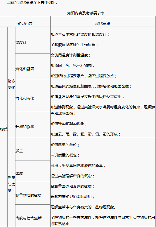Viewport: 156px width, 227px height.
Task: Click the line 理解生活中与密度有关的一些物理现象
Action: tap(83, 207)
